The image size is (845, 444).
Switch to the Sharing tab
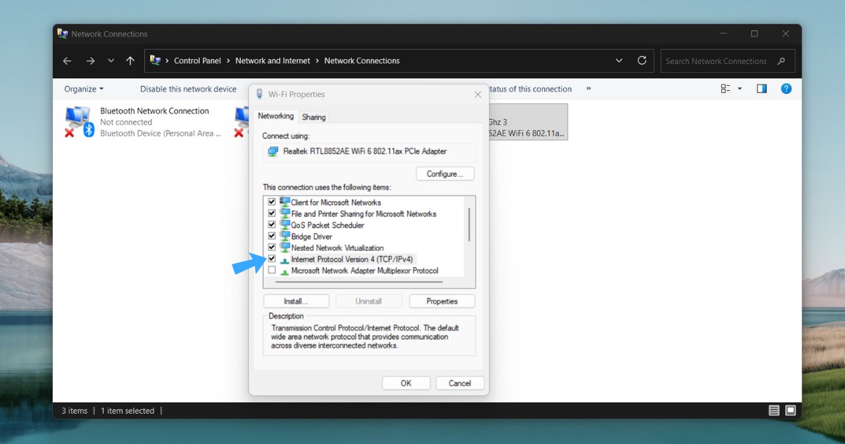click(x=313, y=117)
